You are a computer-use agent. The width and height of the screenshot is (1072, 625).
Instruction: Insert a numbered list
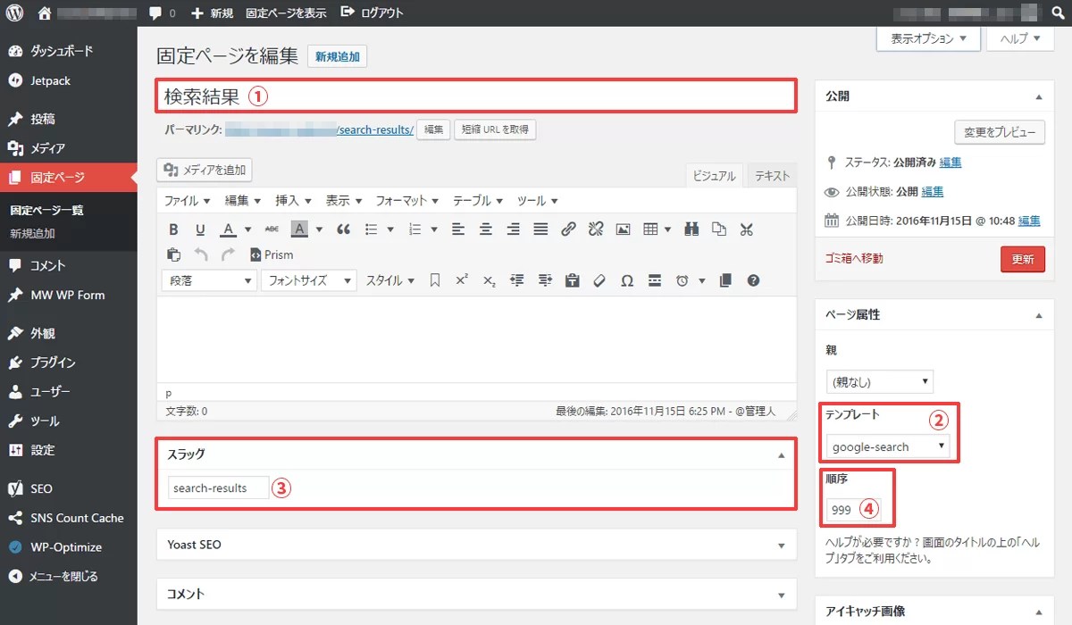tap(415, 229)
